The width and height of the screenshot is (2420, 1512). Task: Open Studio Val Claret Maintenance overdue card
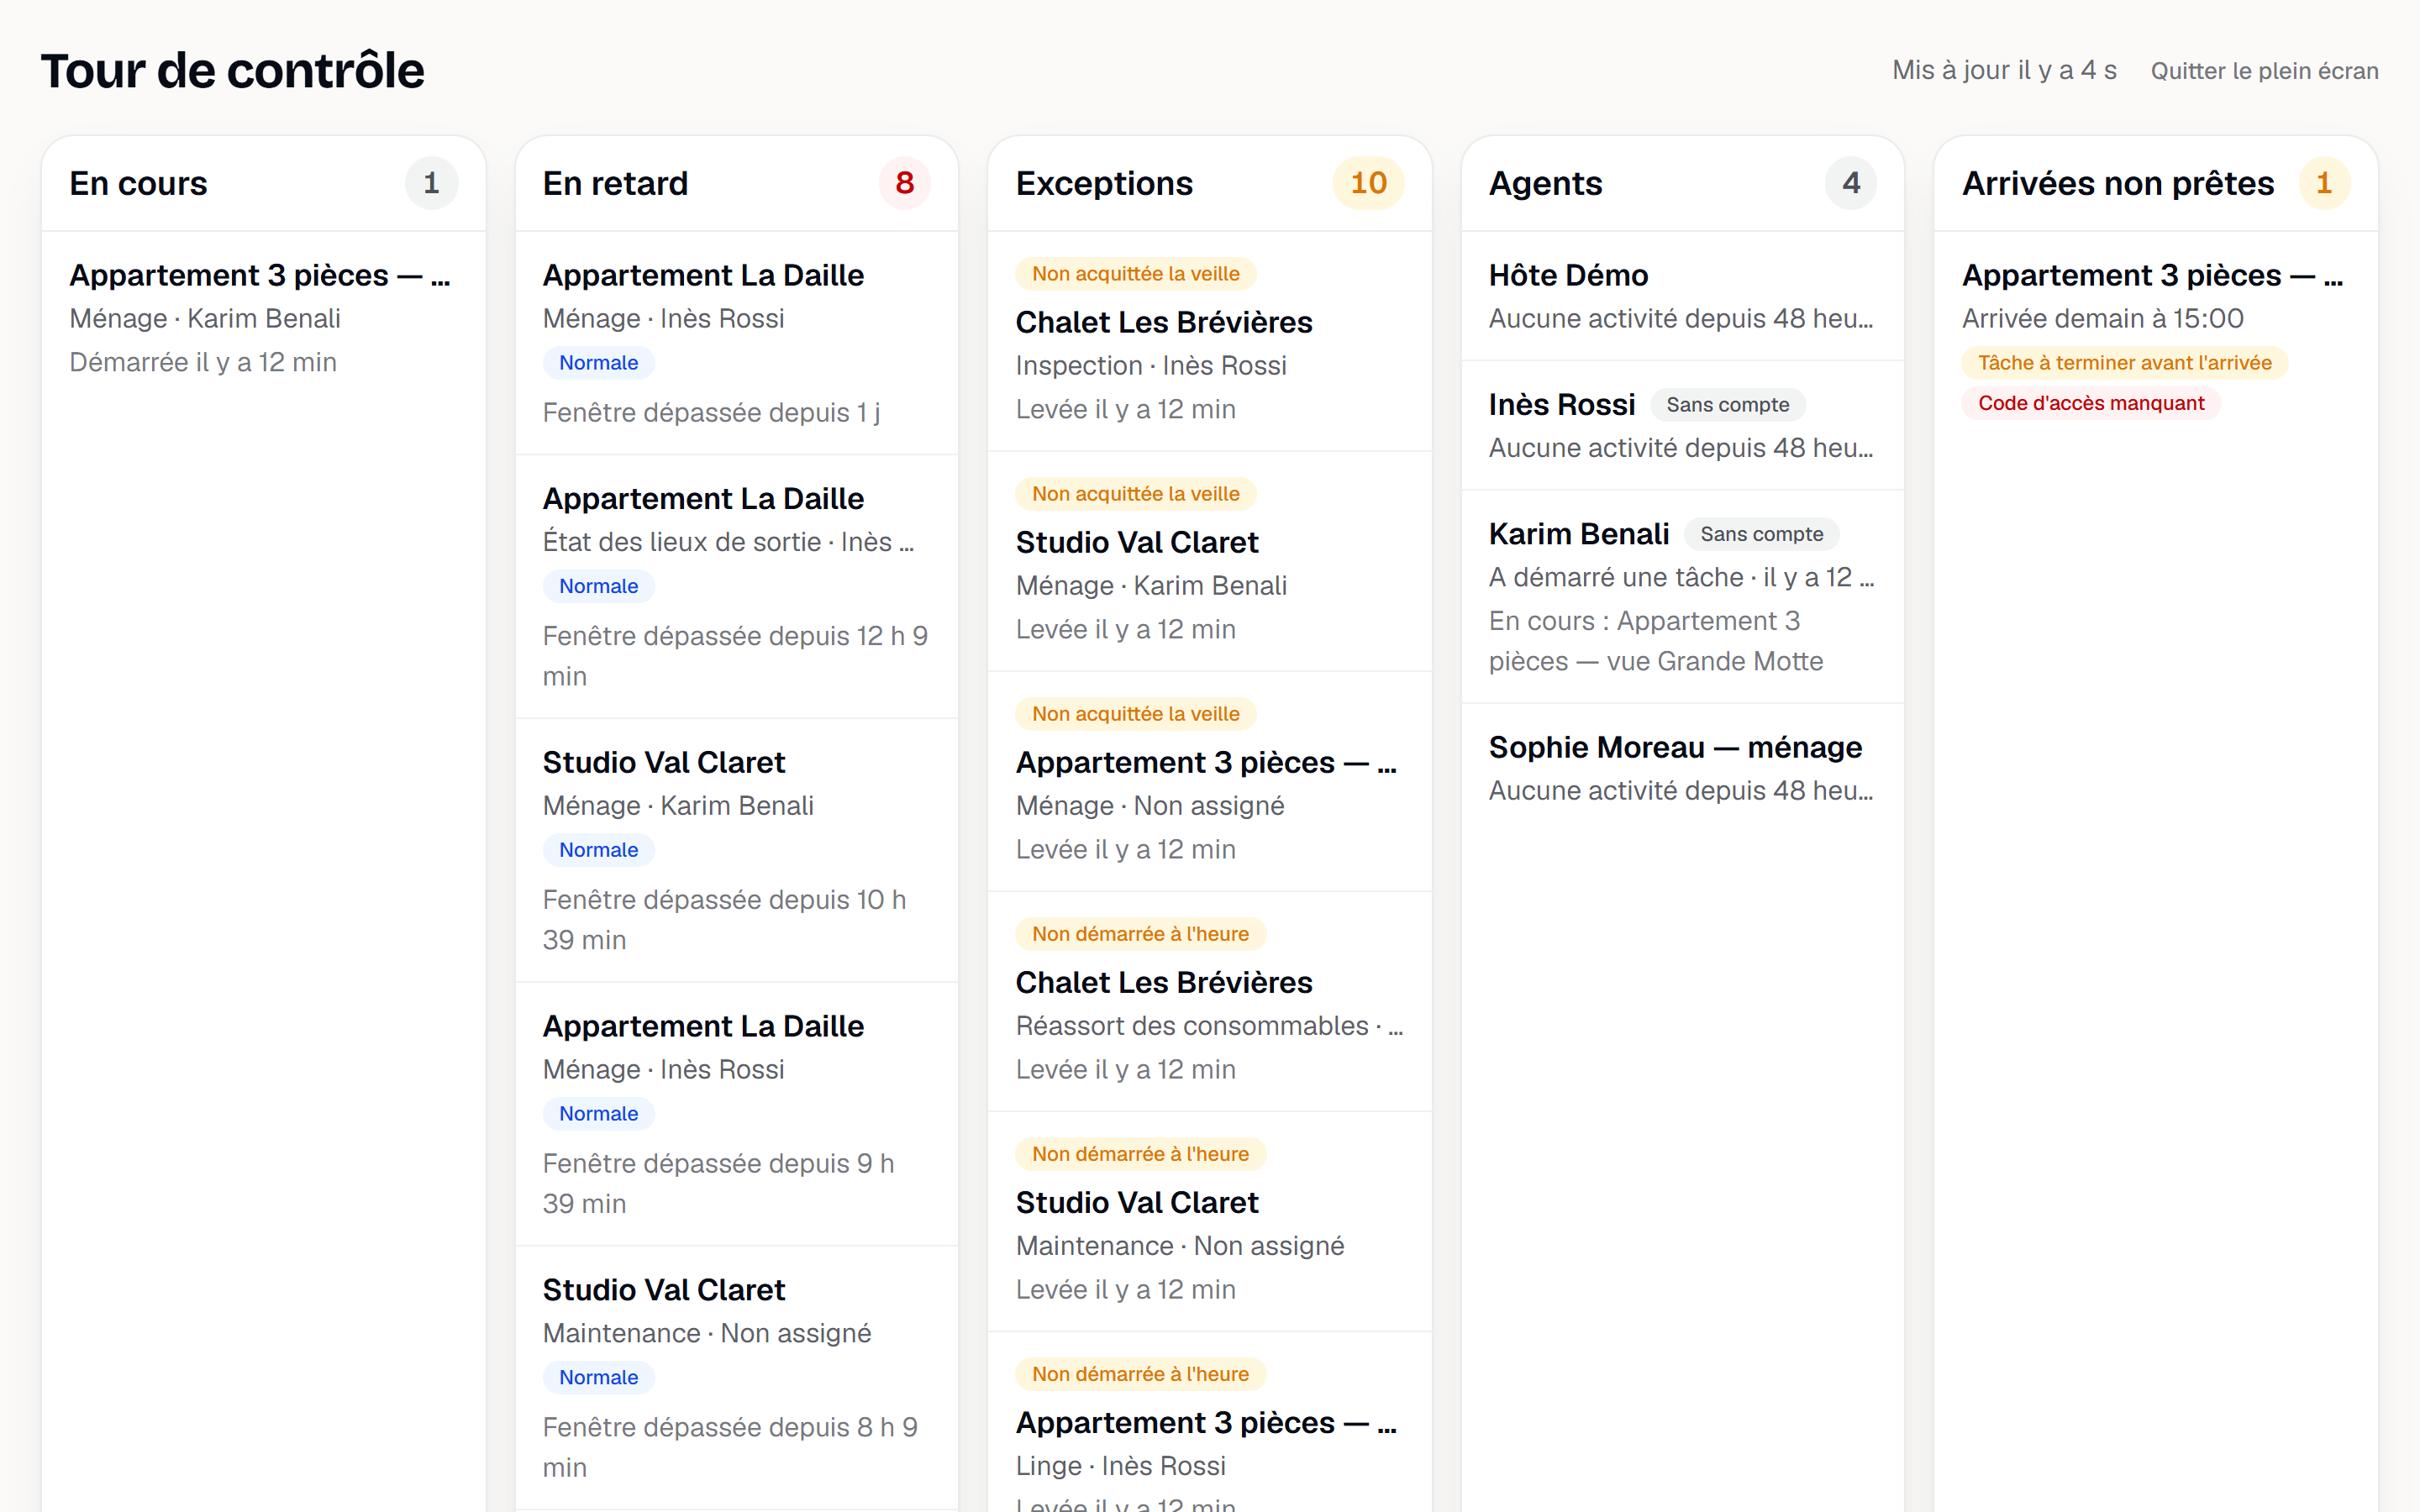point(737,1378)
